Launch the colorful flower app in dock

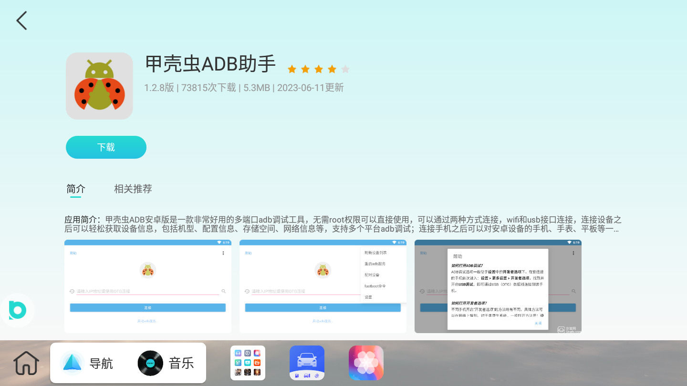pos(366,363)
